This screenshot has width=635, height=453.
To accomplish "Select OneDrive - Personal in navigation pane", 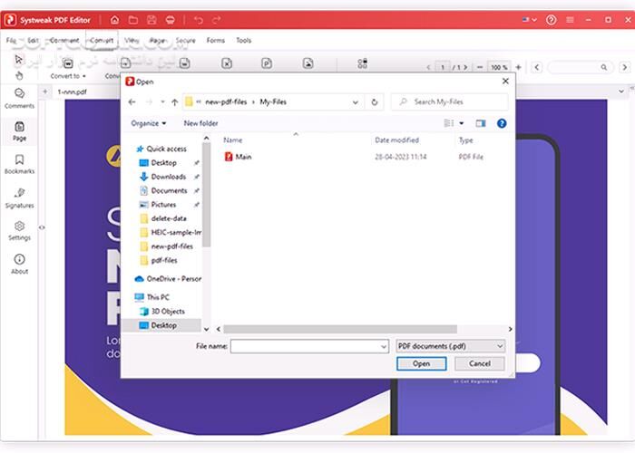I will tap(168, 279).
